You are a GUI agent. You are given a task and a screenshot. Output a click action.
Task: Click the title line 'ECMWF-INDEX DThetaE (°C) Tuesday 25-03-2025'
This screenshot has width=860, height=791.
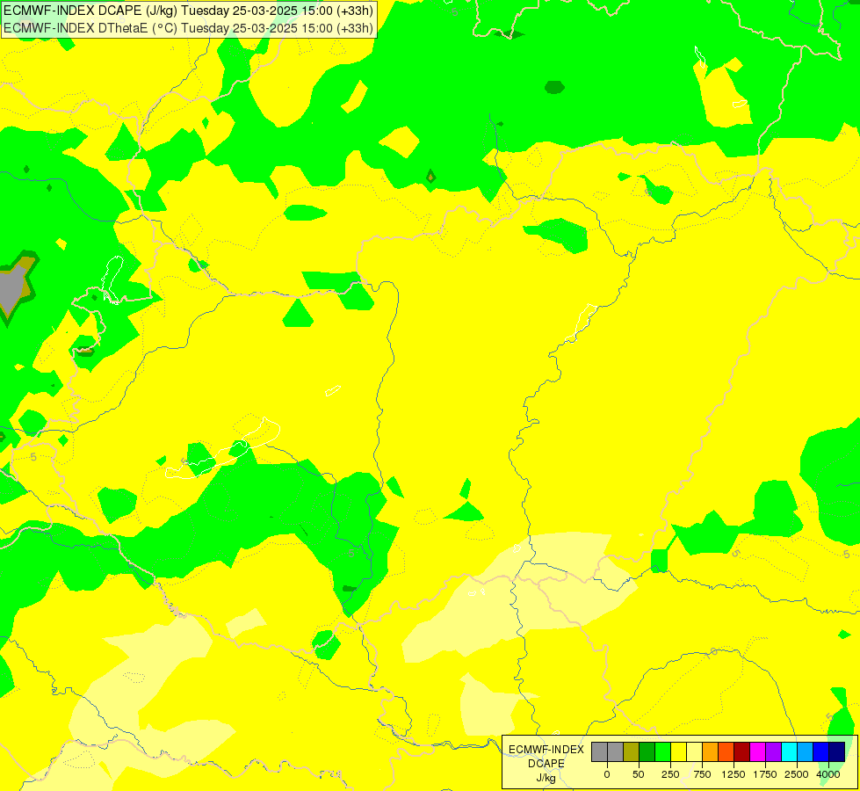(x=150, y=28)
